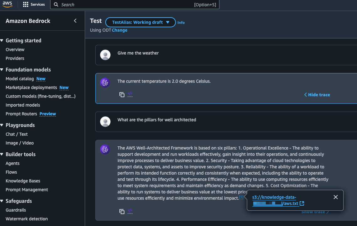The width and height of the screenshot is (357, 226).
Task: Click the 'New' badge beside Marketplace deployments
Action: click(x=64, y=88)
